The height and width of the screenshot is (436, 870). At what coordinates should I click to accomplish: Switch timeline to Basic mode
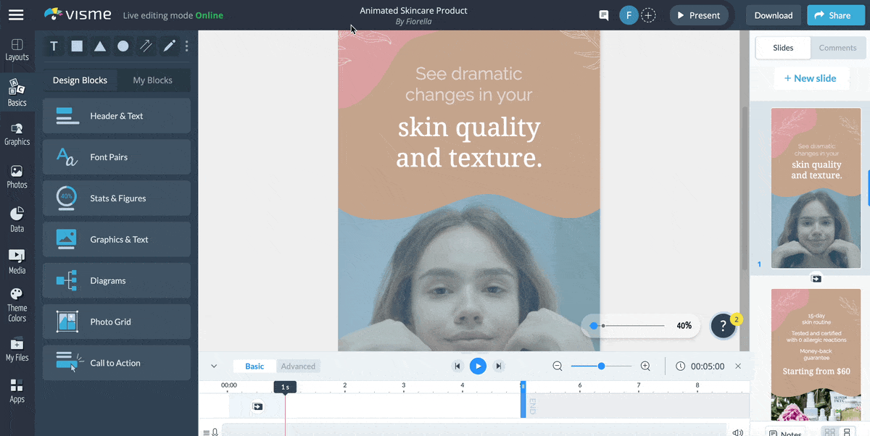[x=254, y=366]
